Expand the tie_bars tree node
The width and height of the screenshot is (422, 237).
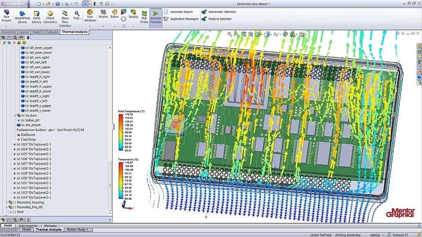15,115
